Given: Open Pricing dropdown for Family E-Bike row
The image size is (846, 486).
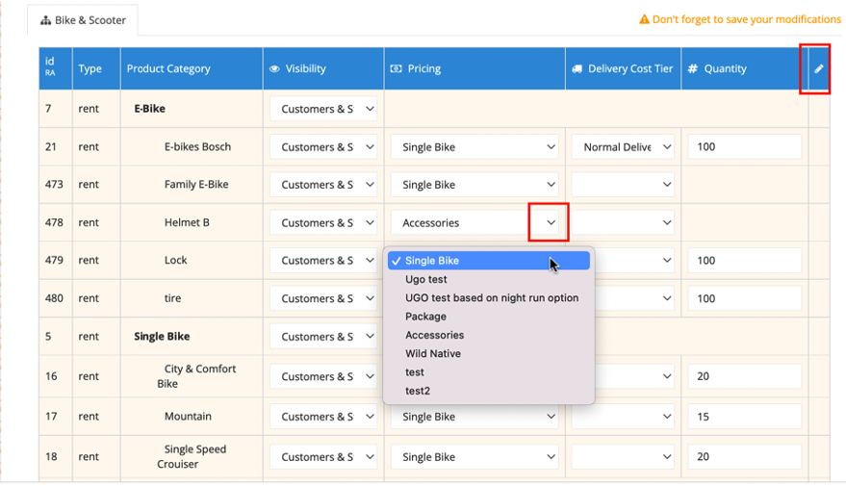Looking at the screenshot, I should [x=474, y=185].
